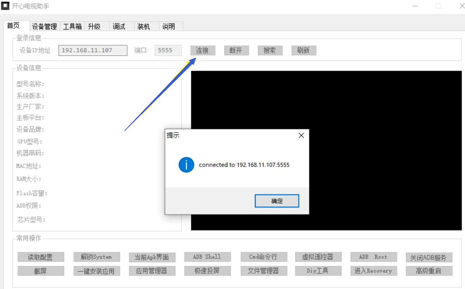Click 一键安装应用 button
465x289 pixels.
[97, 271]
